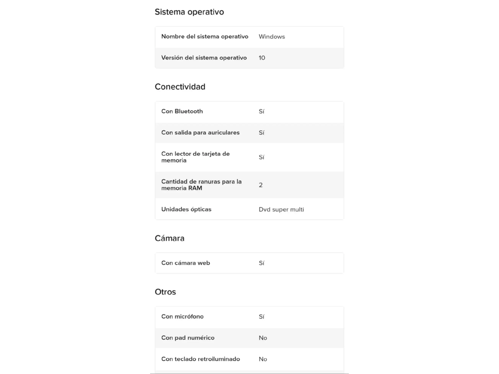
Task: Select the Con Bluetooth row label
Action: tap(182, 111)
